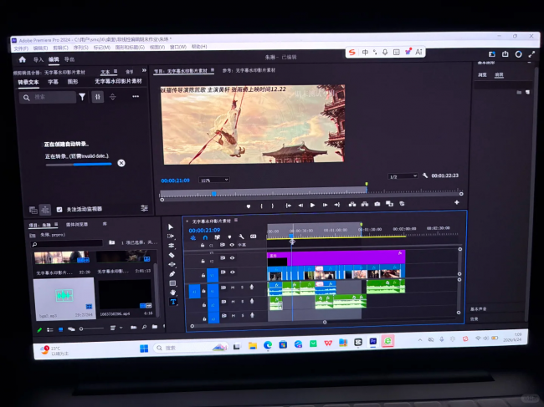Open Microsoft Edge from the taskbar
Screen dimensions: 544x407
pos(268,345)
